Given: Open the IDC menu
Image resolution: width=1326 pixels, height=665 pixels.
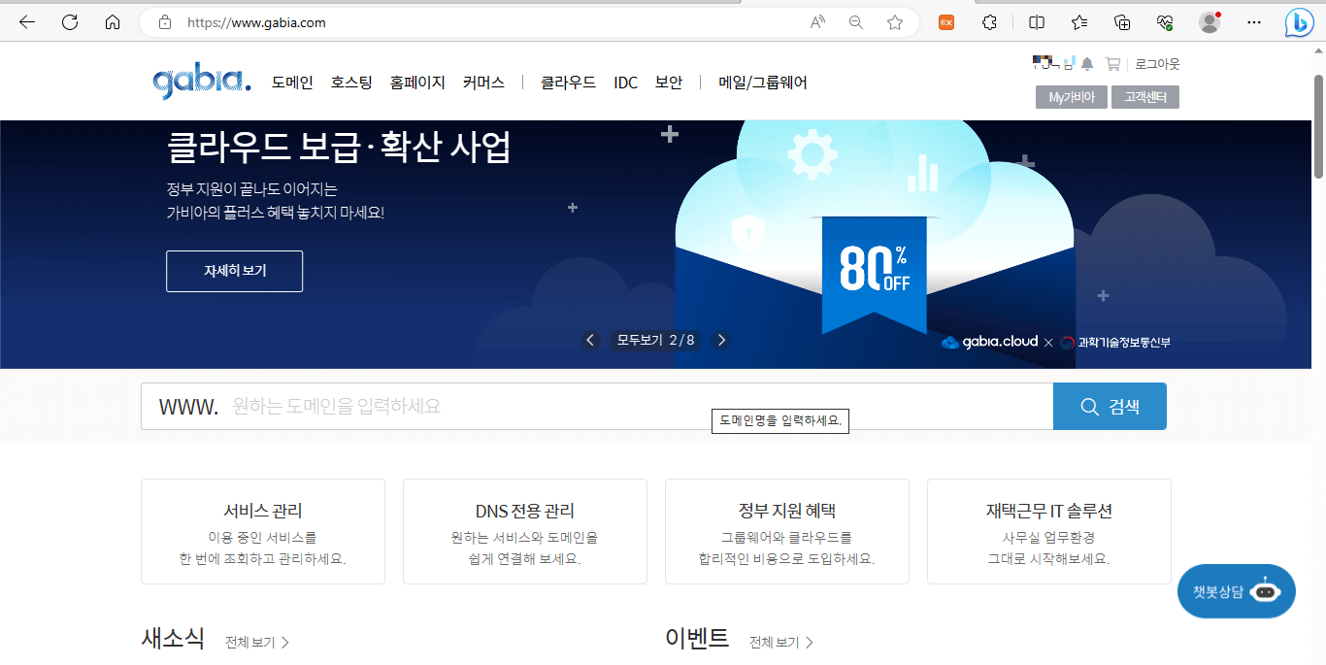Looking at the screenshot, I should click(626, 83).
